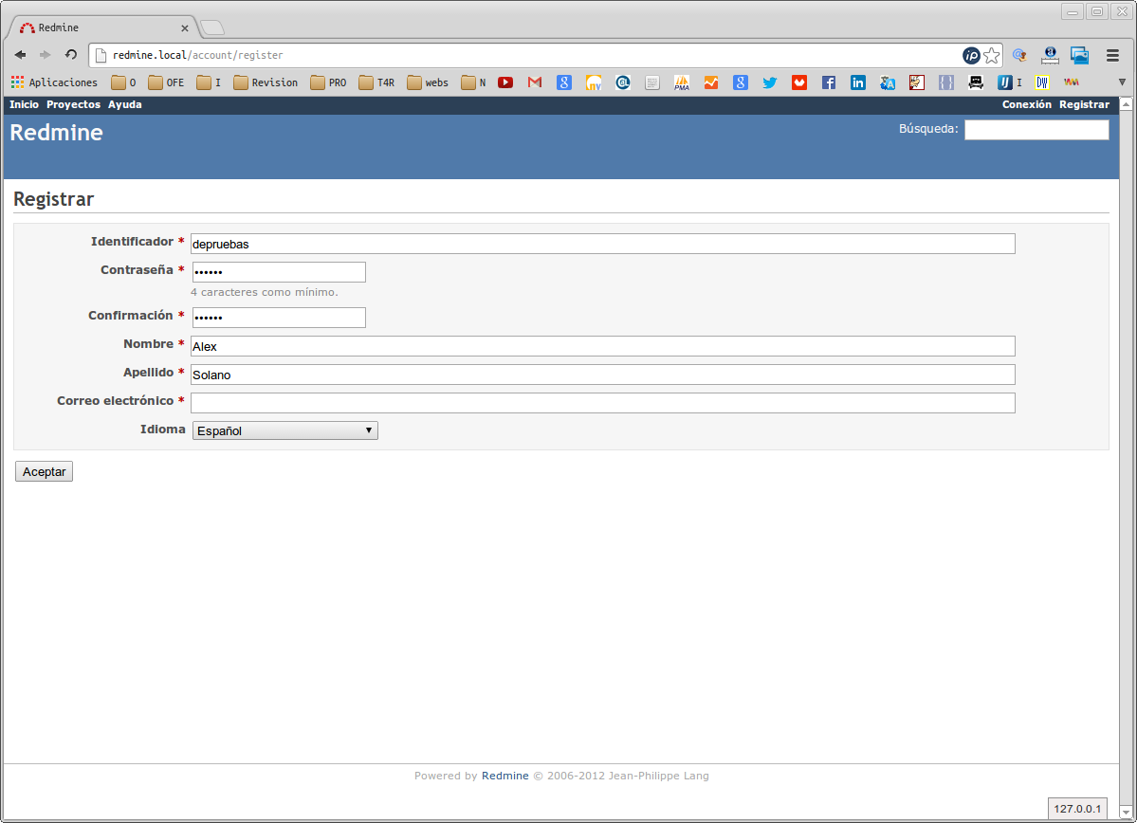Expand the Idioma language dropdown

pyautogui.click(x=285, y=430)
